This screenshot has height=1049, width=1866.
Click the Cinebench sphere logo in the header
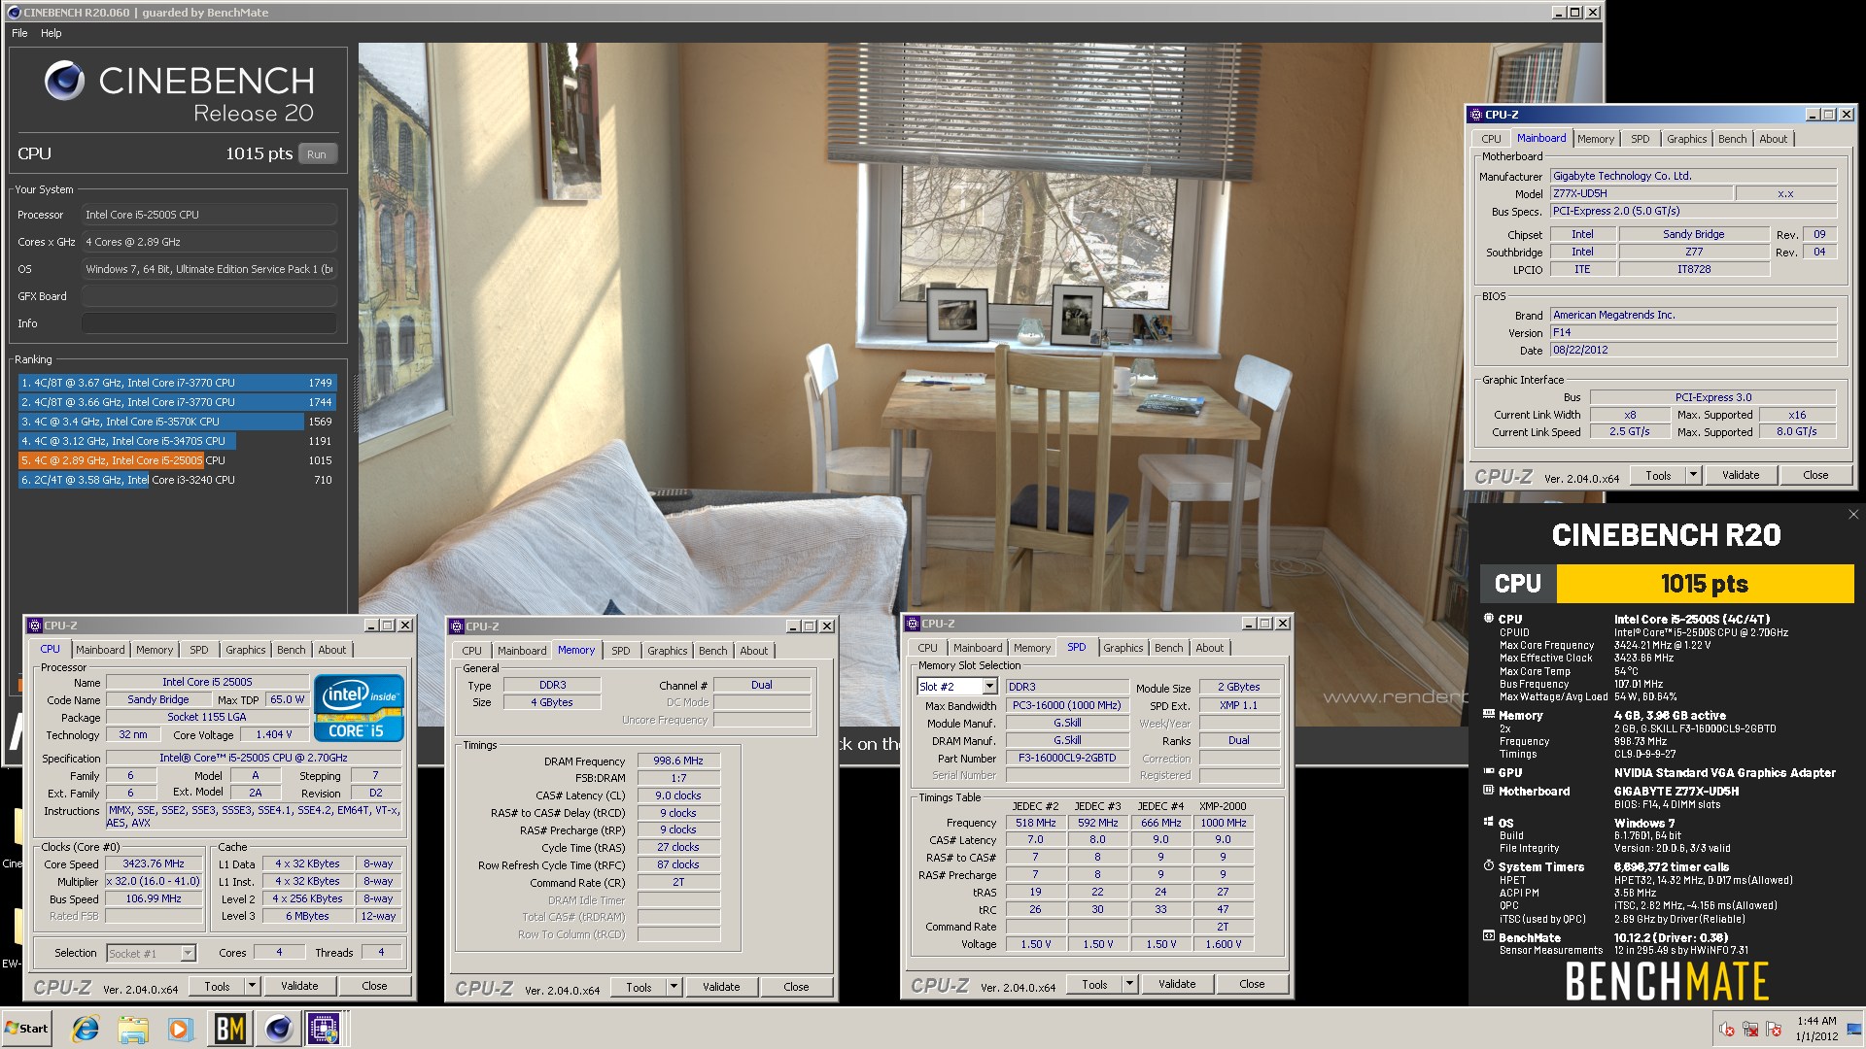pyautogui.click(x=64, y=81)
